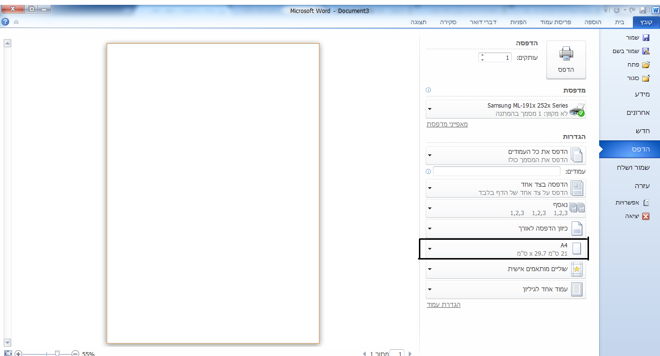Click the Repeat icon in Quick Access toolbar
Screen dimensions: 660x356
click(x=617, y=10)
